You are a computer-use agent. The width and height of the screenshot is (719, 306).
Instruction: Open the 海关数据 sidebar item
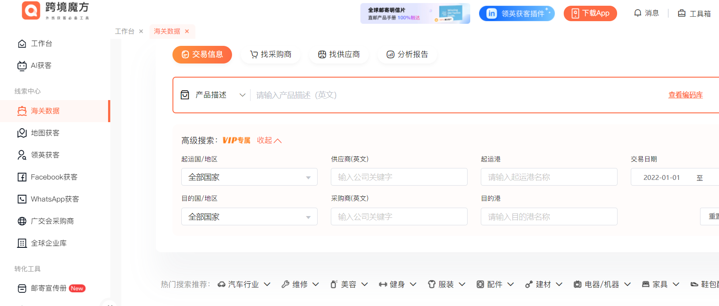point(45,111)
